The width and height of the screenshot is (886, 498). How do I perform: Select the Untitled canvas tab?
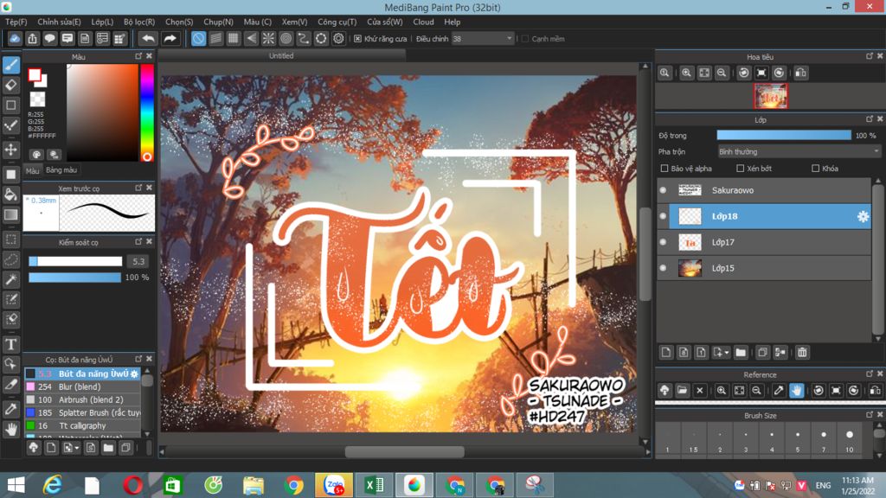point(281,56)
